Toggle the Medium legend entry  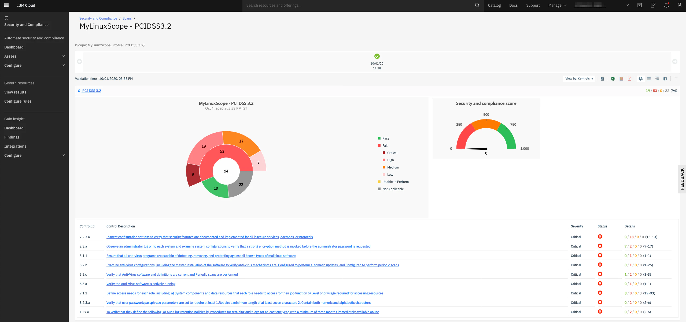point(390,167)
